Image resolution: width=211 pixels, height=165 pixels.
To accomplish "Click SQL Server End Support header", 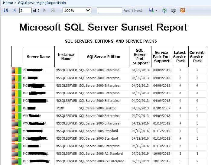I will coord(140,57).
